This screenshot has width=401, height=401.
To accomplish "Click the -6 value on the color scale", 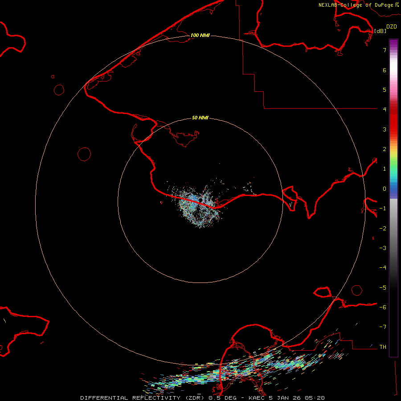I will tap(383, 307).
